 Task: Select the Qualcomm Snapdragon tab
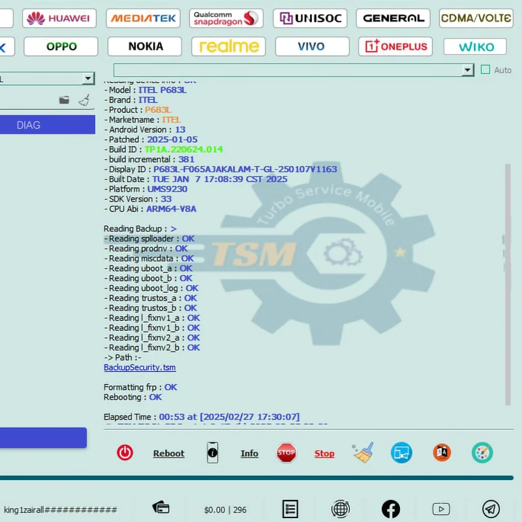coord(226,18)
